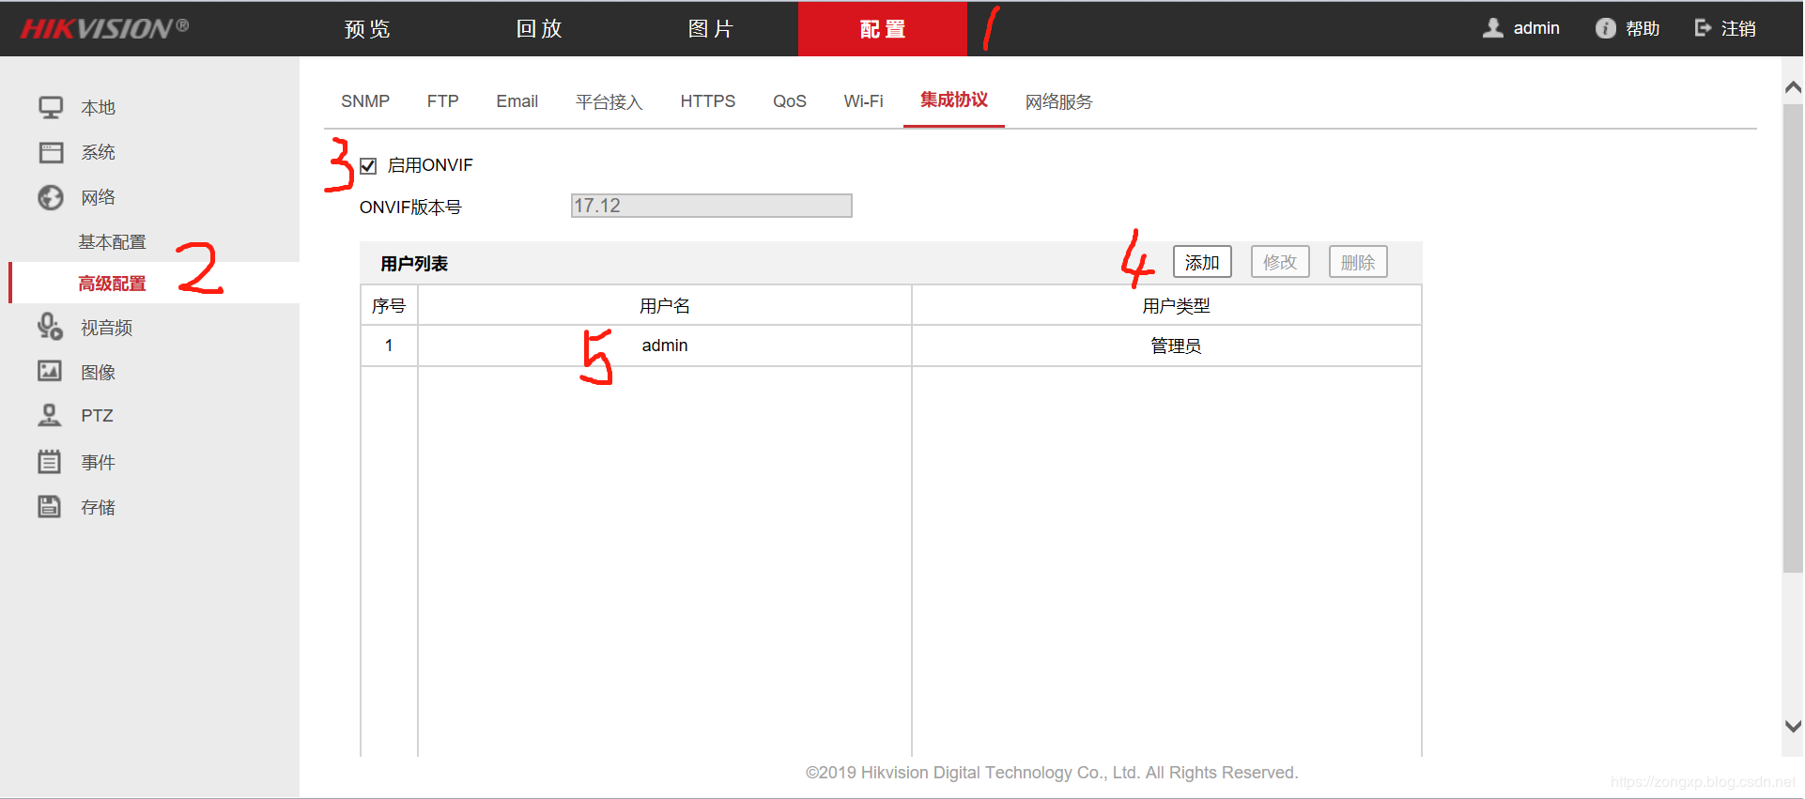Click the 修改 button
Screen dimensions: 1805x799
tap(1280, 262)
